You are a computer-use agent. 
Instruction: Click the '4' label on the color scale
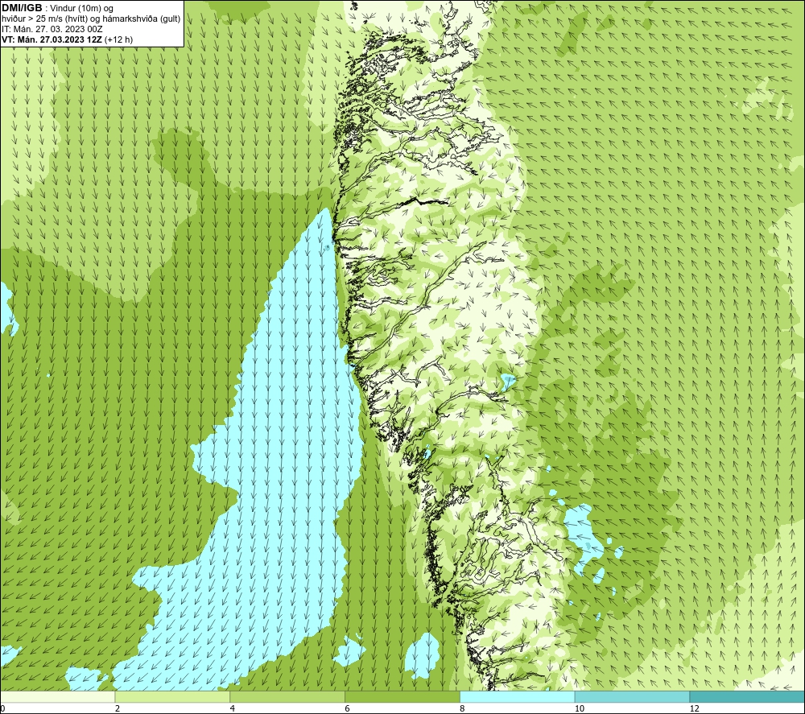point(233,709)
